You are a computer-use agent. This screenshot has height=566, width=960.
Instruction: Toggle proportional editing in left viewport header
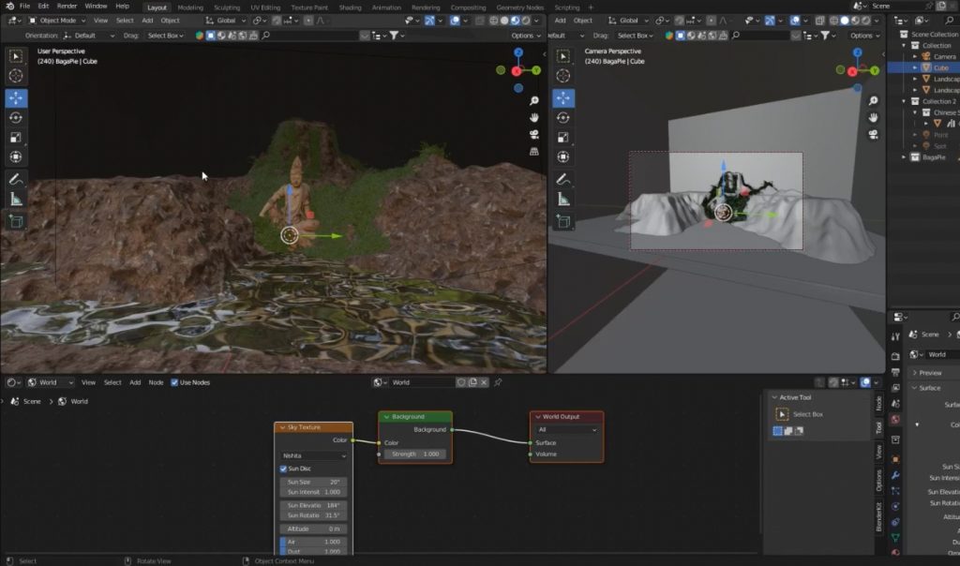(308, 21)
